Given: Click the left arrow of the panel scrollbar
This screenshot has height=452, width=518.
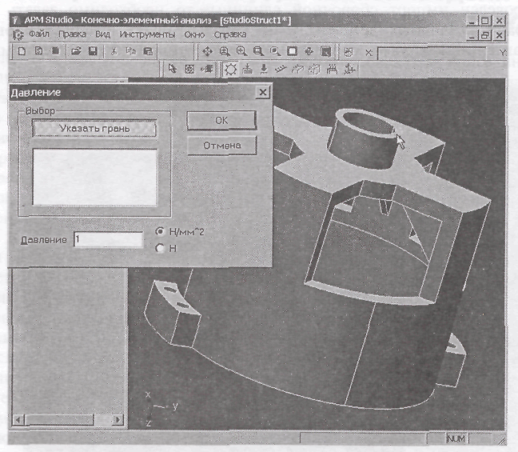Looking at the screenshot, I should [x=18, y=420].
